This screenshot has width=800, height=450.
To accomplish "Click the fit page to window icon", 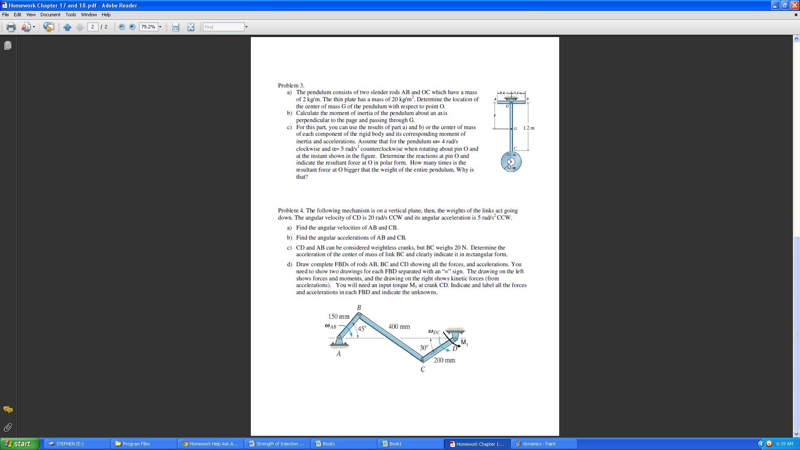I will [191, 26].
